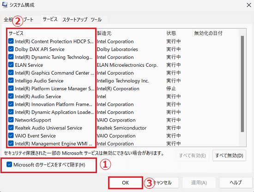Select the Realtek Semiconductor cell
254x192 pixels.
(x=121, y=128)
